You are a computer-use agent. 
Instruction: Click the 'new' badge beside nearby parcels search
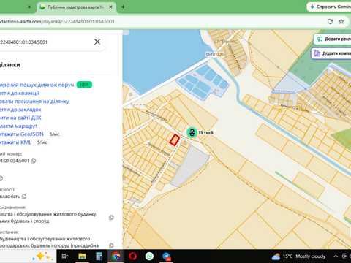84,85
